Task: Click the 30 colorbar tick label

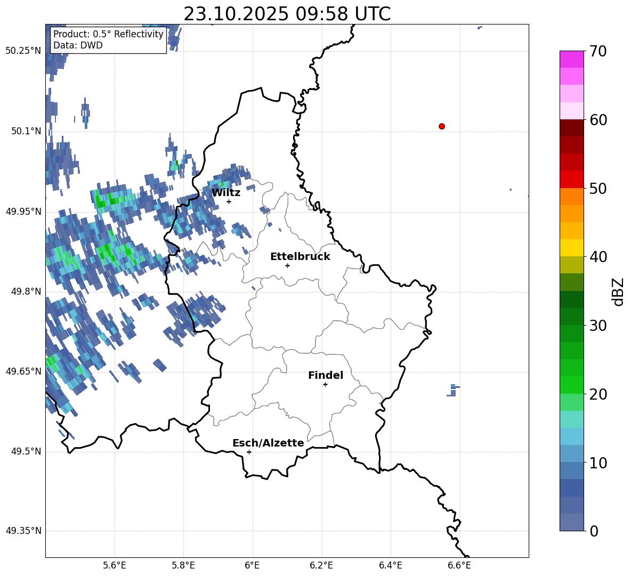Action: (597, 326)
